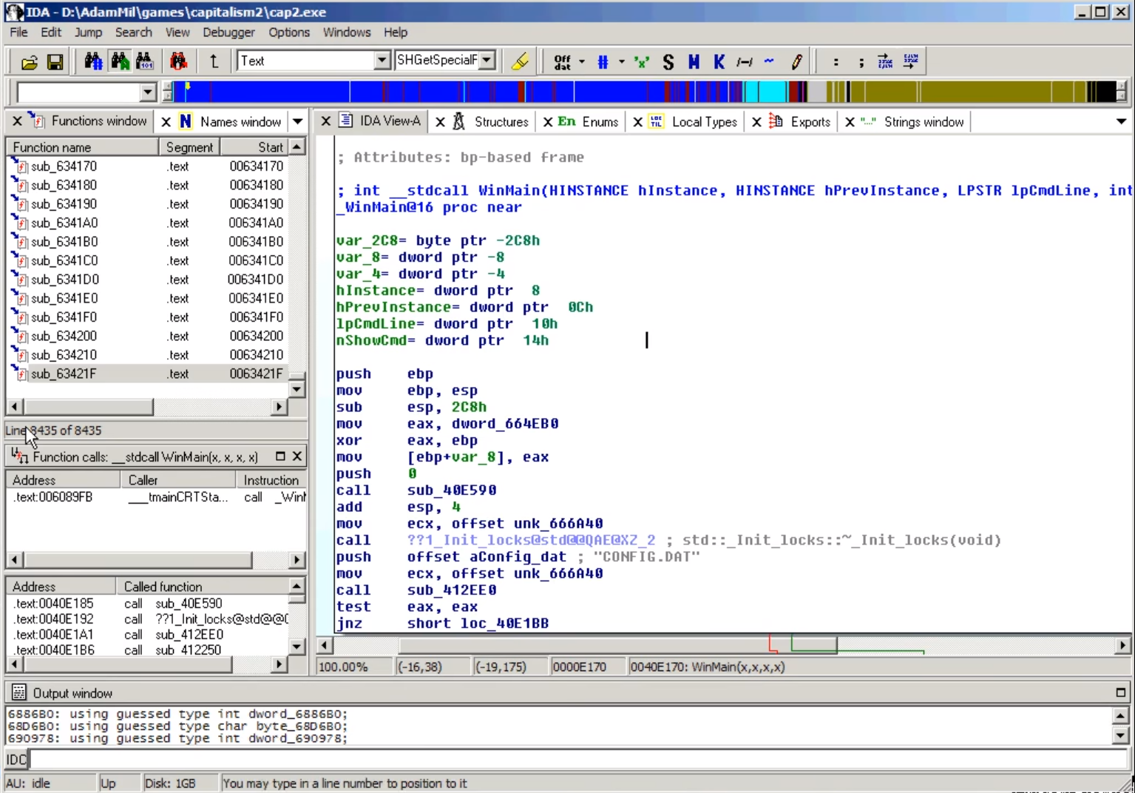Screen dimensions: 1135x793
Task: Close the Function calls panel
Action: [x=297, y=456]
